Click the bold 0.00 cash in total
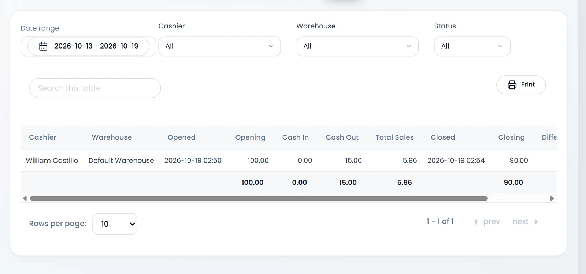Screen dimensions: 586x274 tap(300, 183)
